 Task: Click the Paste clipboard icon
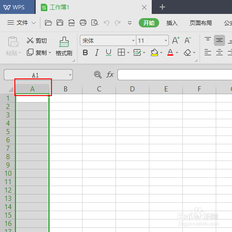point(13,42)
